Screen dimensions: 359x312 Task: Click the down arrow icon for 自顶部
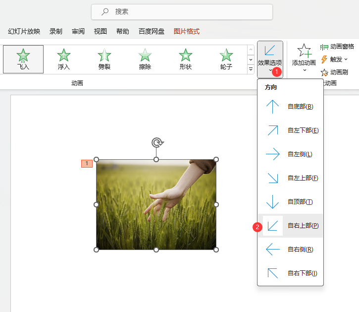[x=272, y=202]
